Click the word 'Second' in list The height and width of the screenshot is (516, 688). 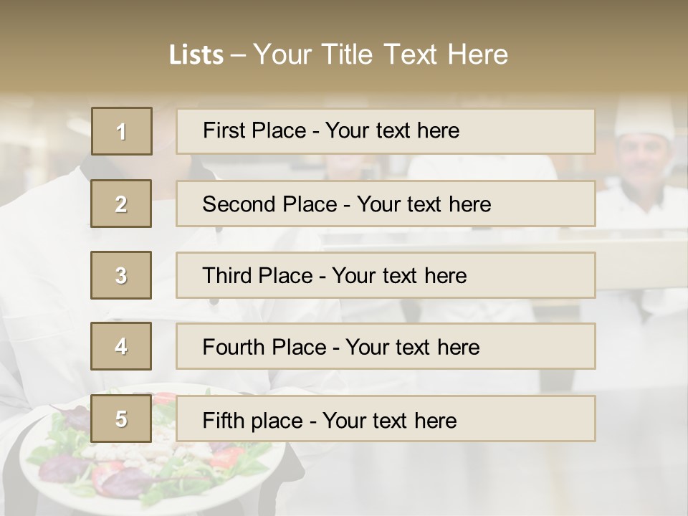tap(239, 204)
